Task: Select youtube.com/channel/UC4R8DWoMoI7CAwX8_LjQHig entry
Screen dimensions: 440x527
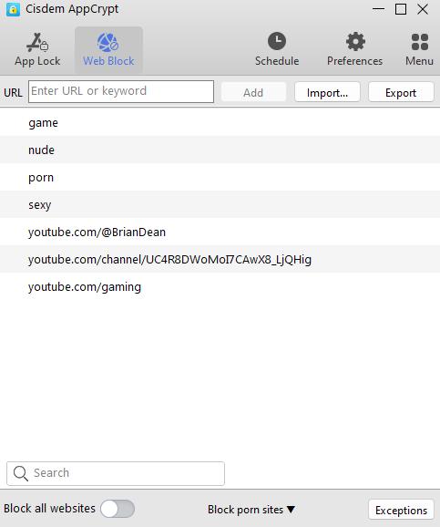Action: coord(220,260)
